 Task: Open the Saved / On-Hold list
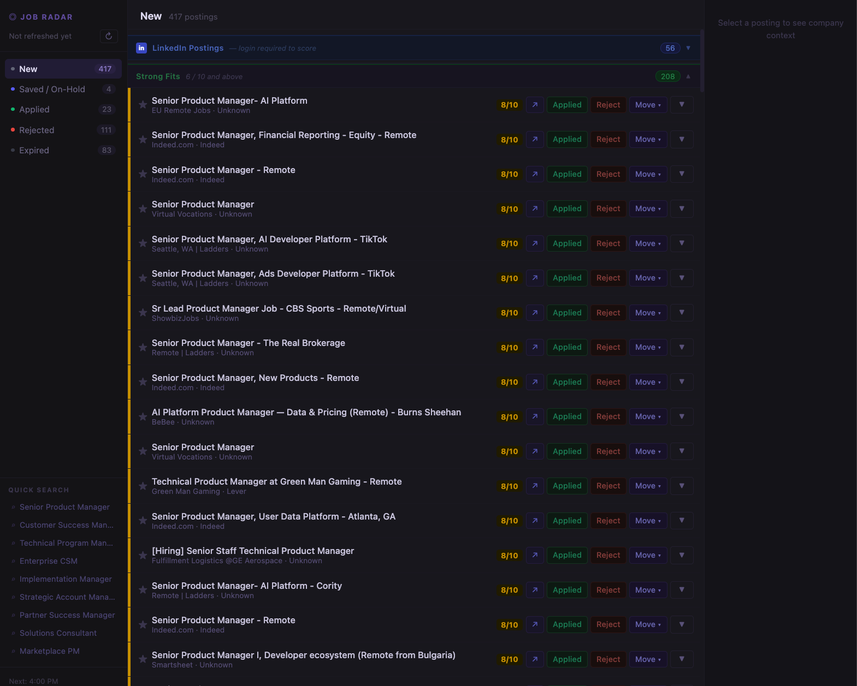point(63,89)
